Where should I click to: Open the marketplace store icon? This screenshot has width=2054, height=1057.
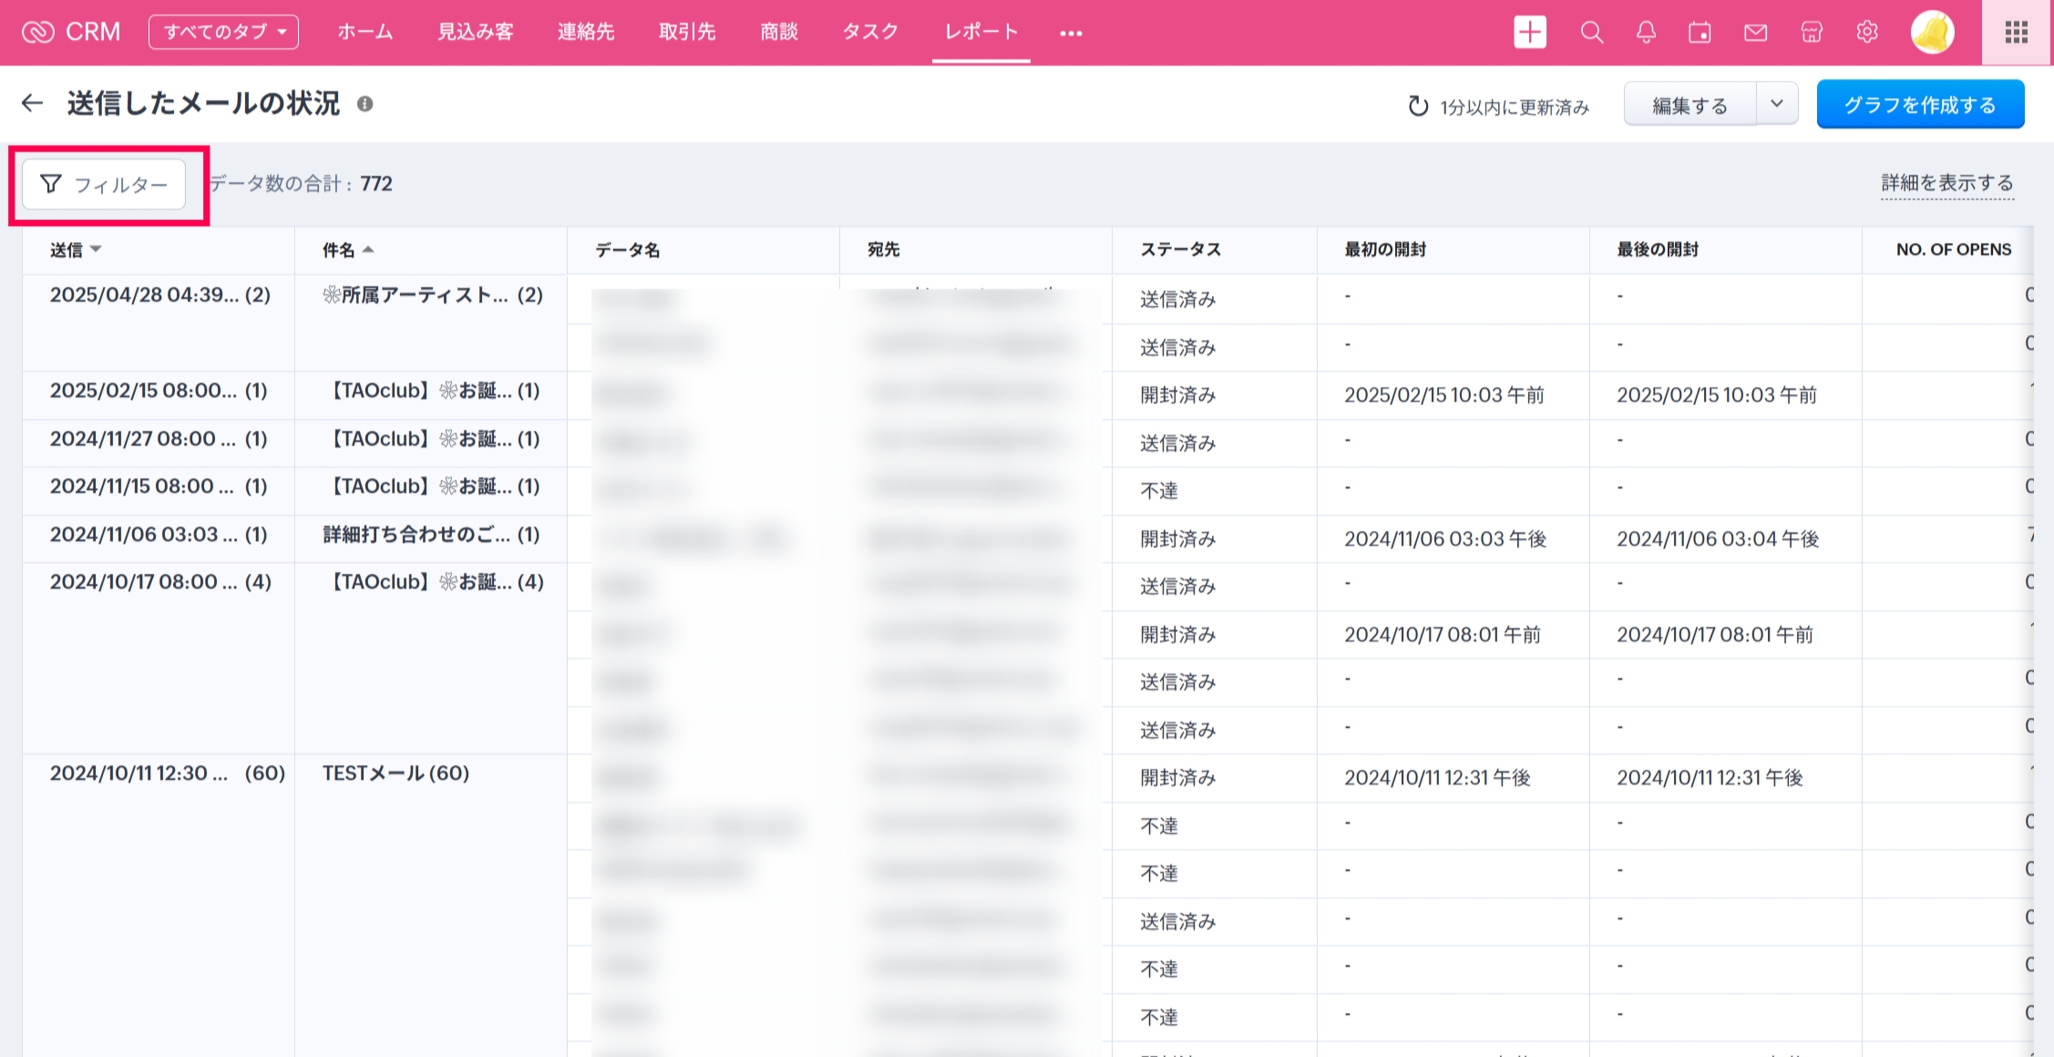tap(1812, 33)
